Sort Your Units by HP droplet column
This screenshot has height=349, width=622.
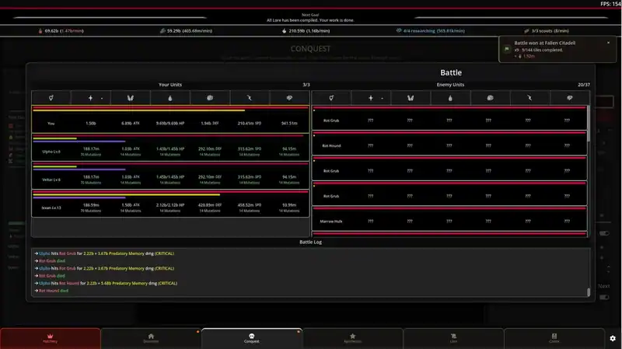click(170, 98)
